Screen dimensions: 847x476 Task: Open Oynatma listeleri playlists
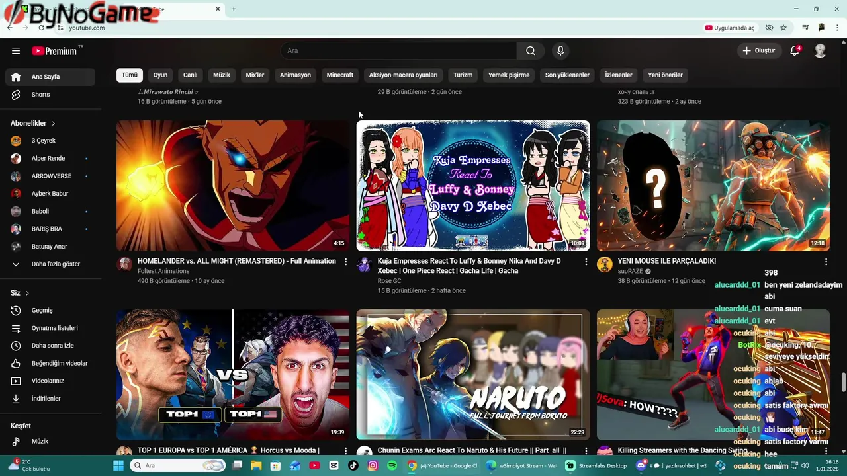tap(50, 328)
